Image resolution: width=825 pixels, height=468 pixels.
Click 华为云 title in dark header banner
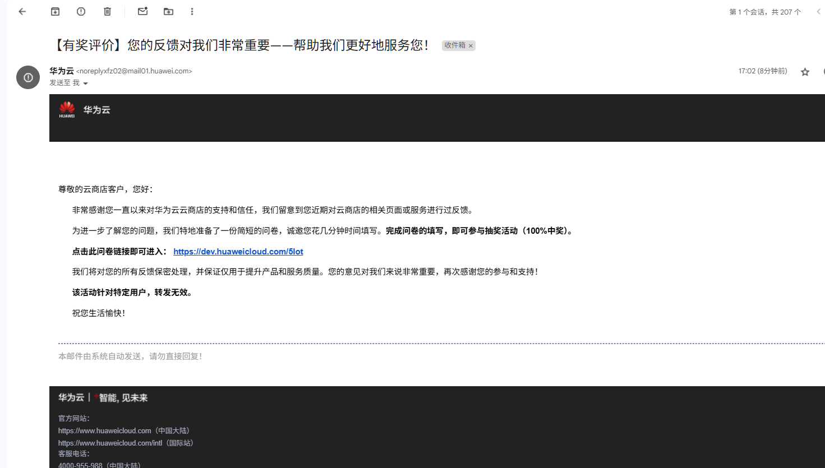tap(97, 110)
